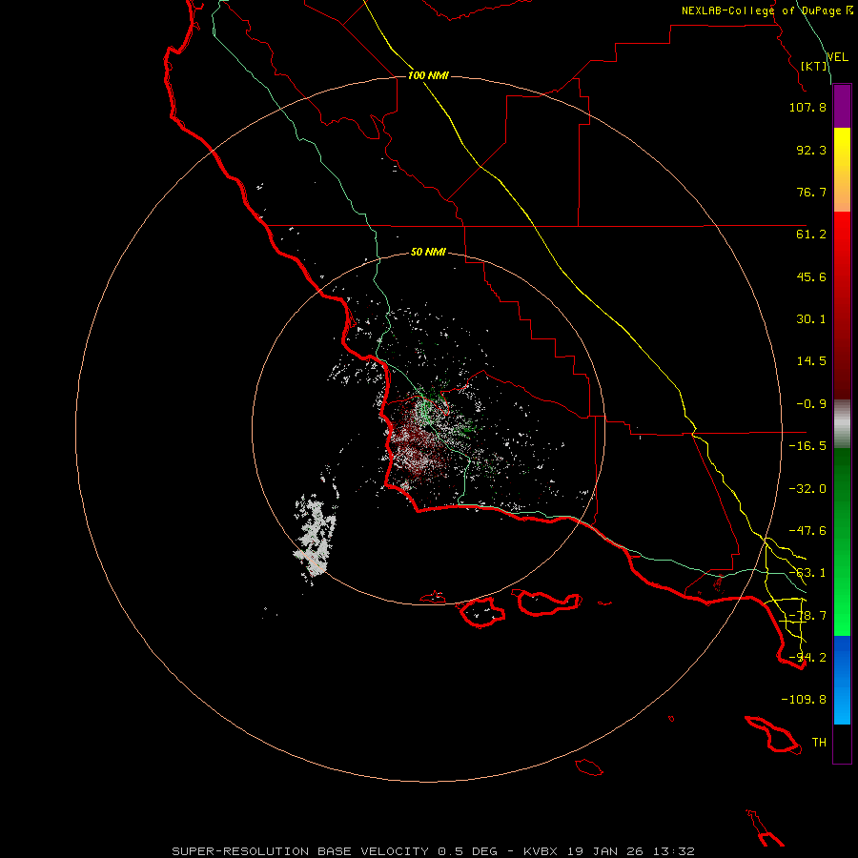Click the 14.5 velocity scale value
The width and height of the screenshot is (858, 858).
tap(811, 361)
